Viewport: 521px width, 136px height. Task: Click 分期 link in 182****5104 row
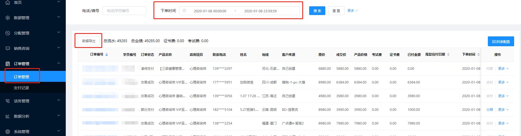[489, 110]
